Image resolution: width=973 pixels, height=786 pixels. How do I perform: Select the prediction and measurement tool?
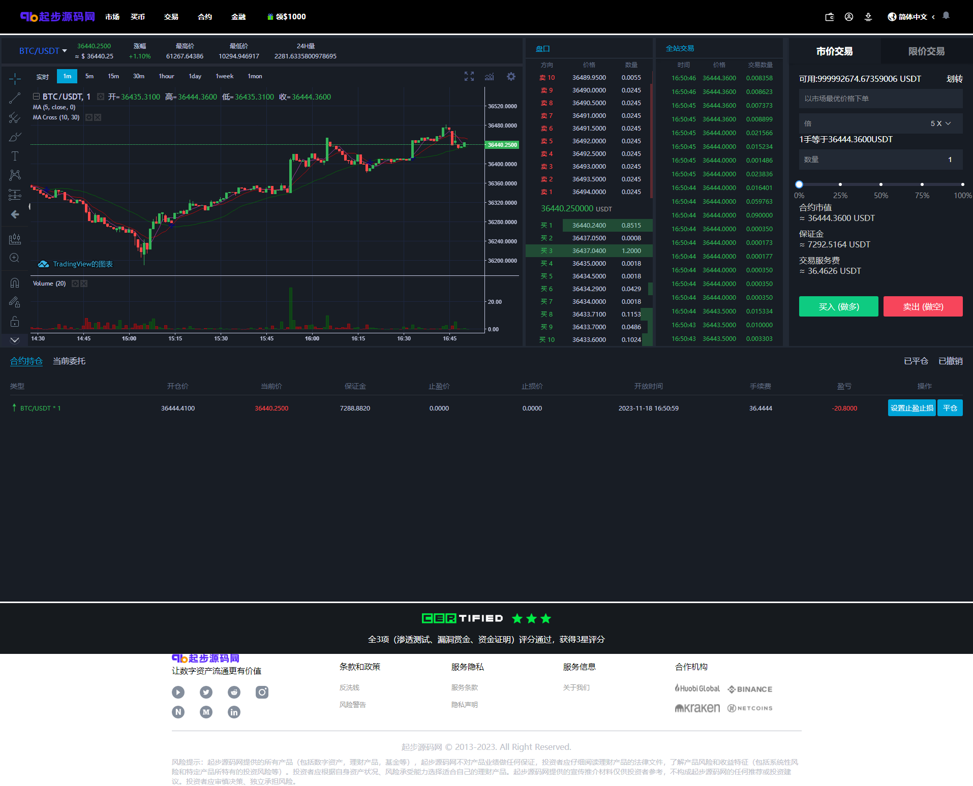pos(15,195)
